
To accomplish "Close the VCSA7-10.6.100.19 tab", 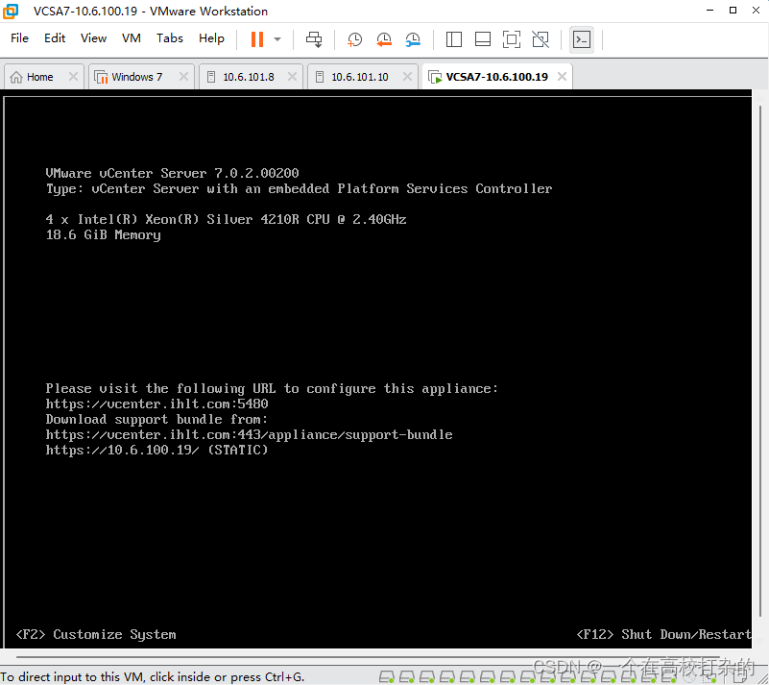I will coord(562,77).
